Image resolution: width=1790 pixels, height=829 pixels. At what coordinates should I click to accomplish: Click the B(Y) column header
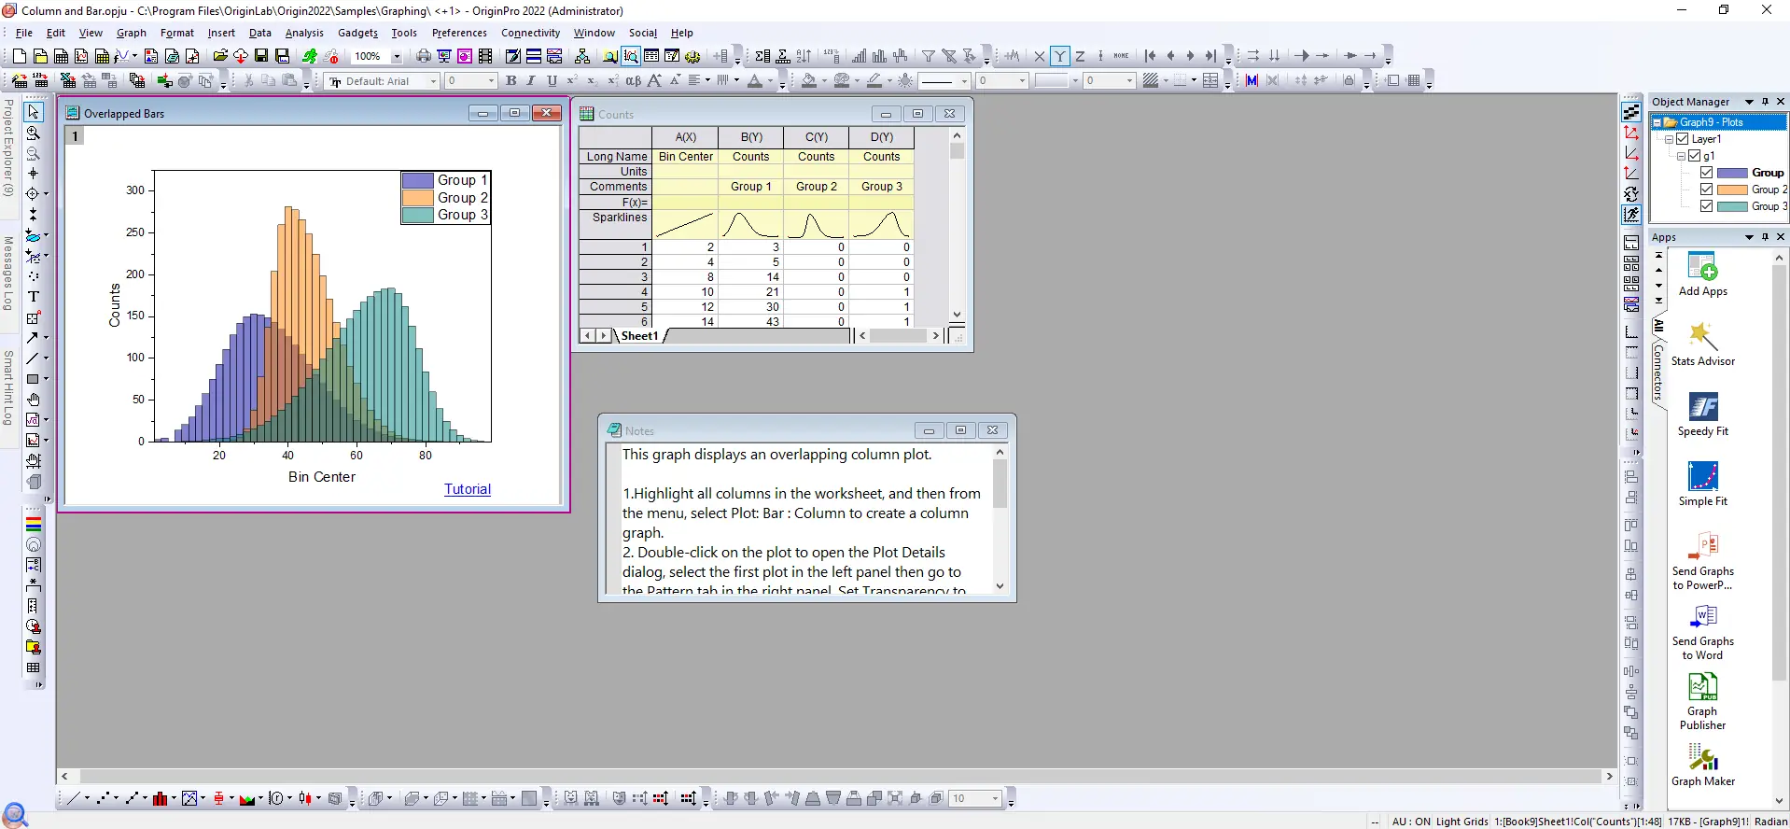(750, 137)
